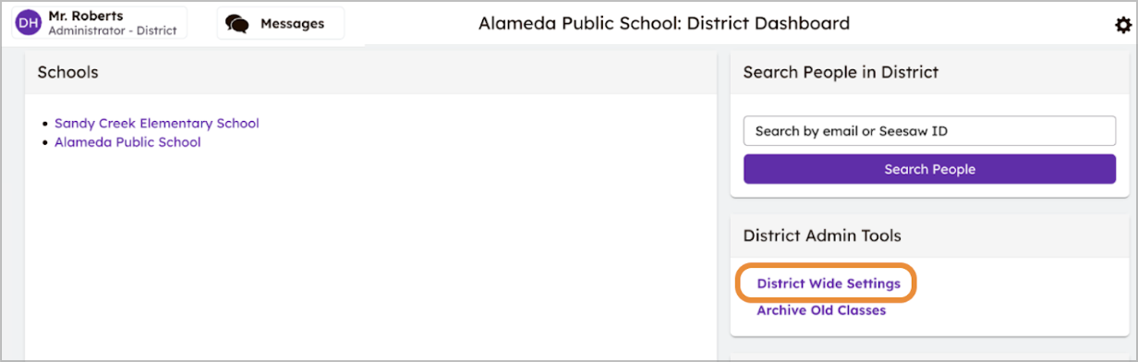The height and width of the screenshot is (362, 1138).
Task: Click the bullet beside Alameda Public School
Action: (45, 143)
